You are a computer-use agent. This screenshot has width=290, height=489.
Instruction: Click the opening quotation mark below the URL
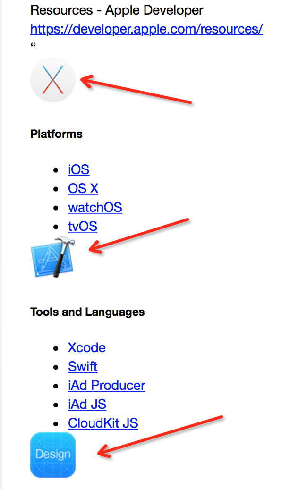(33, 45)
